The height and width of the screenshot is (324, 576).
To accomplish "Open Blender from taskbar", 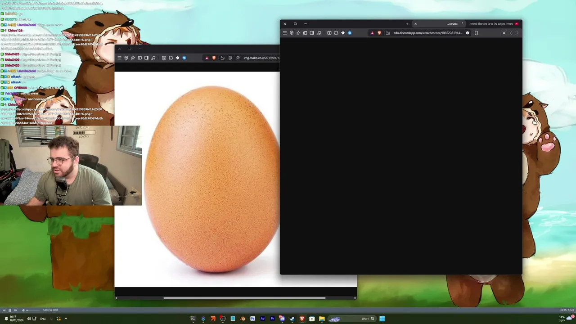I will [x=243, y=319].
